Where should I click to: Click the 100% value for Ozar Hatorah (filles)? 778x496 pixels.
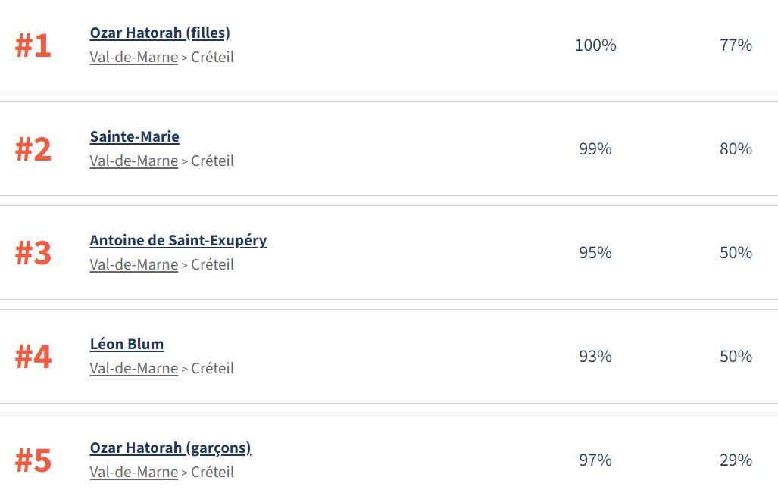click(595, 45)
